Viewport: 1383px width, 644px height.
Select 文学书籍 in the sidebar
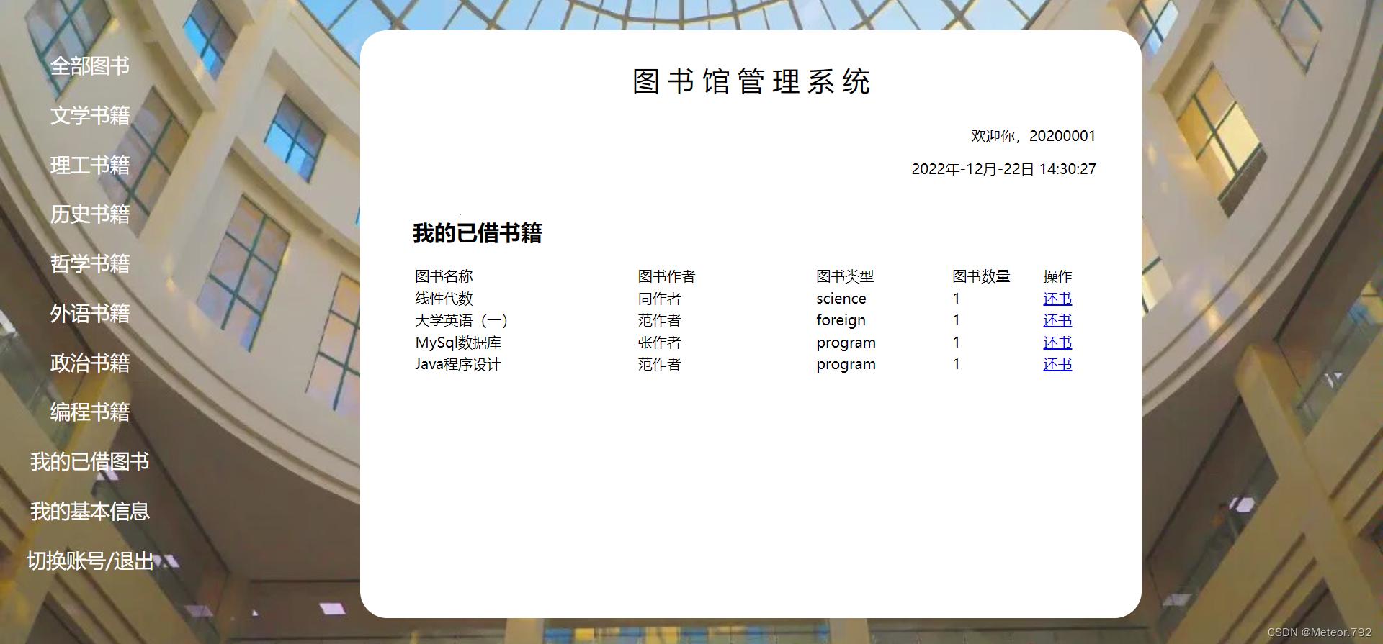(90, 115)
